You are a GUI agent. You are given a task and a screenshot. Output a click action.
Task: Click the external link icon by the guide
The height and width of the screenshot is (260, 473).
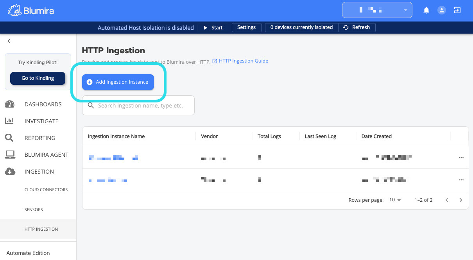(215, 61)
